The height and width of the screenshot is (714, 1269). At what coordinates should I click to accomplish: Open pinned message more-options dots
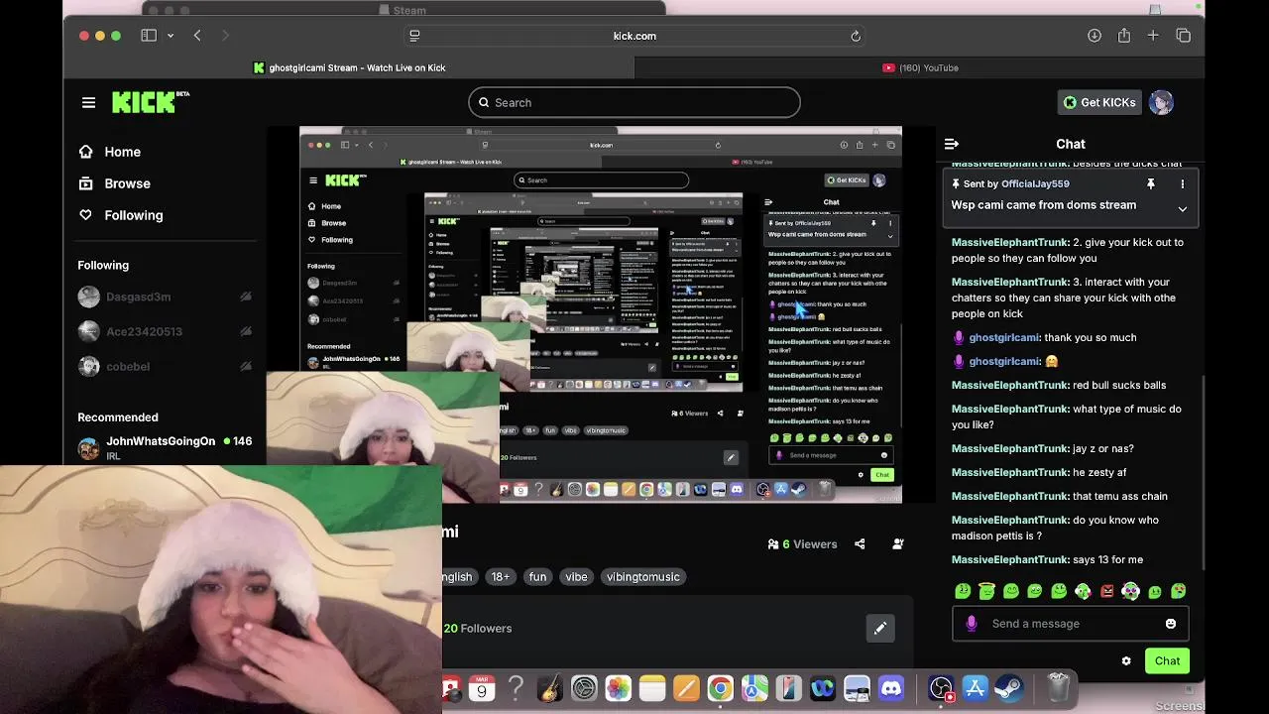tap(1182, 183)
